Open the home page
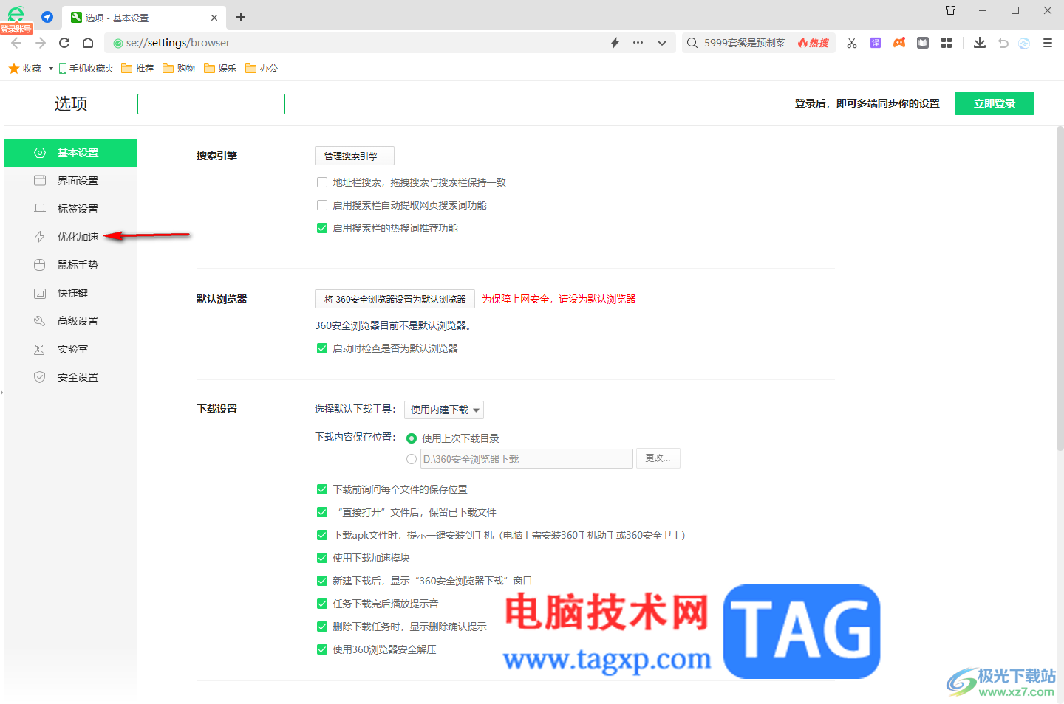Screen dimensions: 1064x704 point(88,43)
